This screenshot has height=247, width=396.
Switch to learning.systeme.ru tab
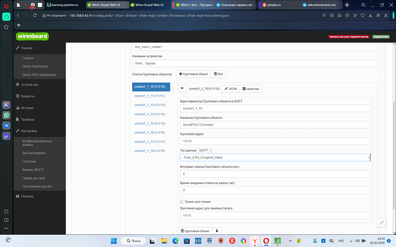click(x=63, y=5)
